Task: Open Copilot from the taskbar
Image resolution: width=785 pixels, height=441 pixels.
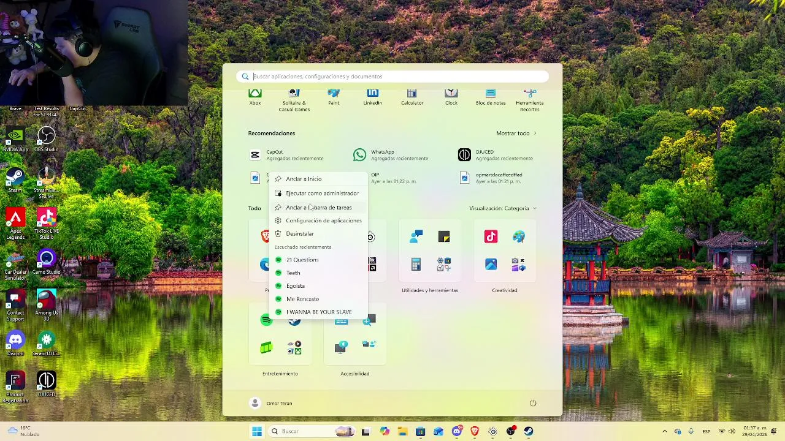Action: (x=385, y=431)
